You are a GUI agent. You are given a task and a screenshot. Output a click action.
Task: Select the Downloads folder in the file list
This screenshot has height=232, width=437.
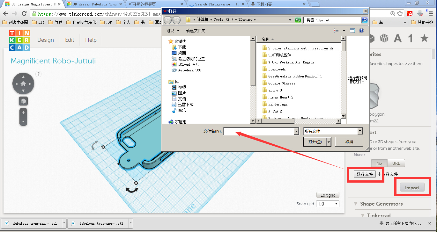pos(277,69)
